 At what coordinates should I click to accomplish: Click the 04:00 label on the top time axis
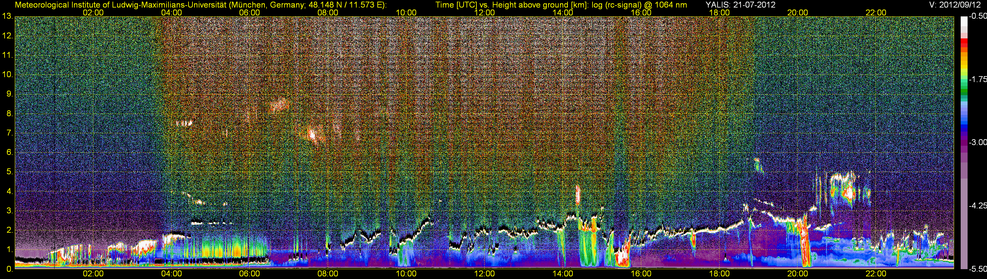171,12
